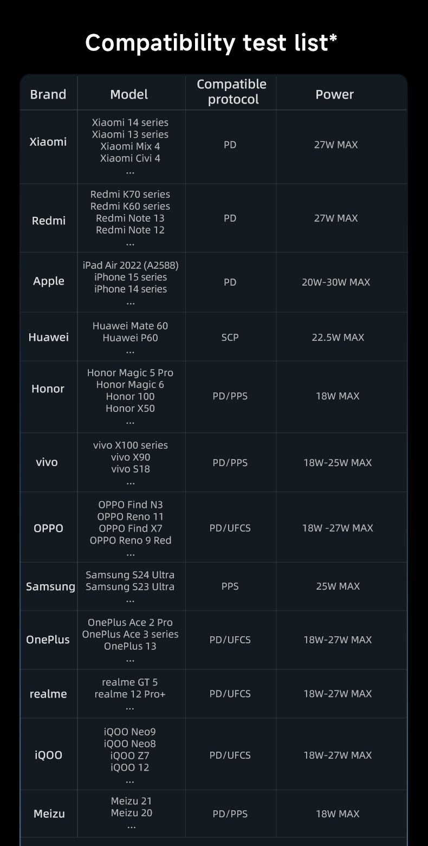Select the Model column header
The width and height of the screenshot is (428, 846).
[129, 94]
